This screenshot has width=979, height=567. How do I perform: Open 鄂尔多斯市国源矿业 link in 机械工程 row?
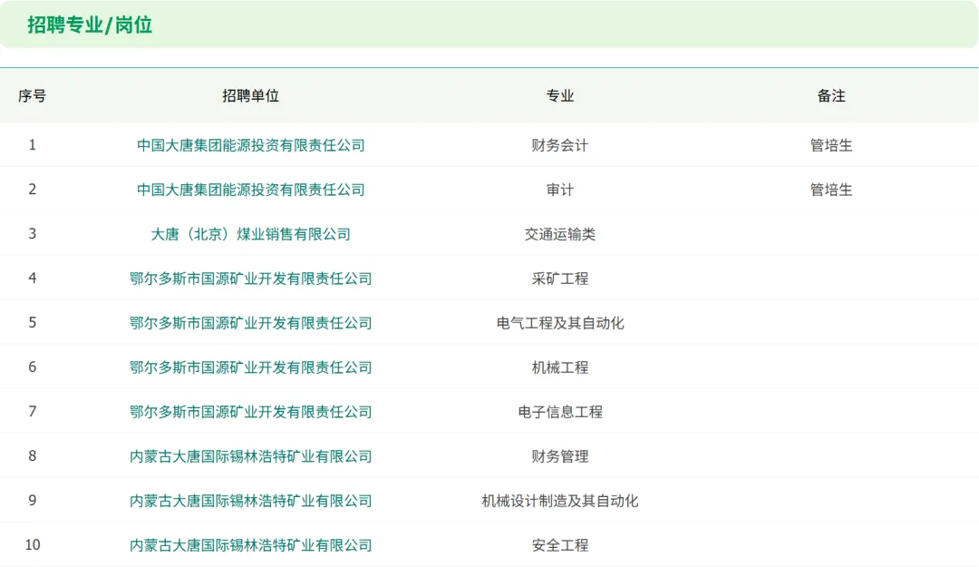click(x=250, y=367)
